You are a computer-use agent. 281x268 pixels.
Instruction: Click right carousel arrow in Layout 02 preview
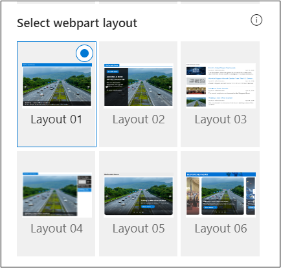click(170, 87)
